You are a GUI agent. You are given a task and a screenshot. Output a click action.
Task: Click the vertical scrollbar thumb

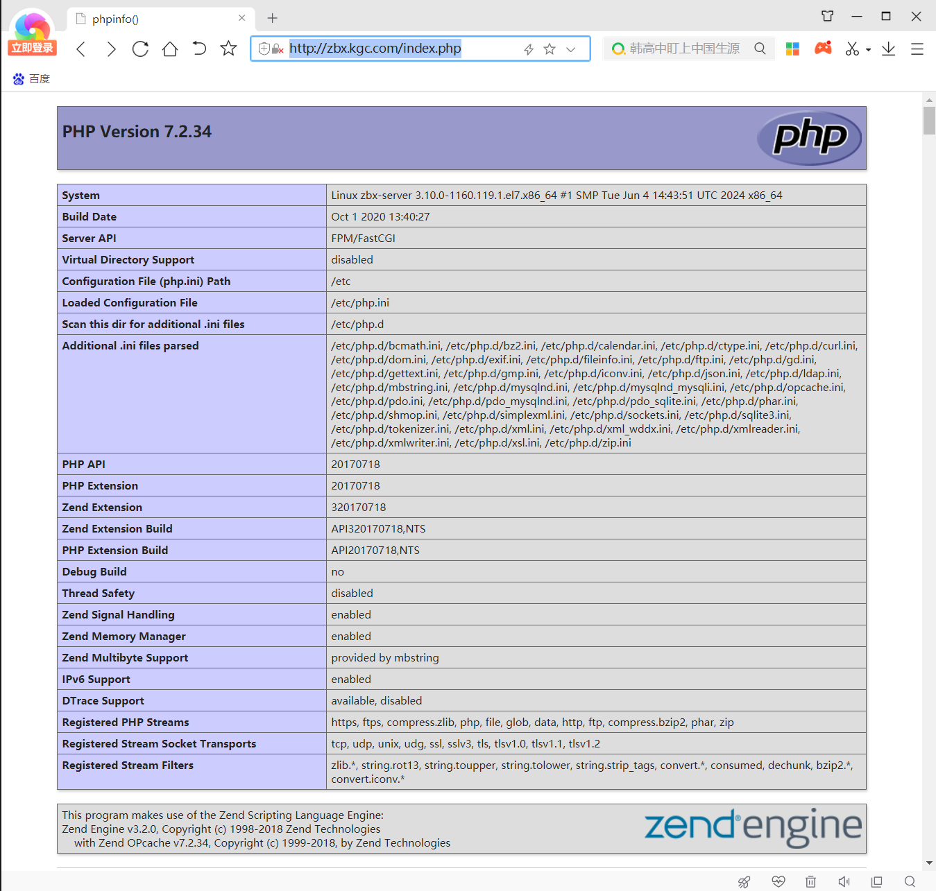click(x=929, y=121)
